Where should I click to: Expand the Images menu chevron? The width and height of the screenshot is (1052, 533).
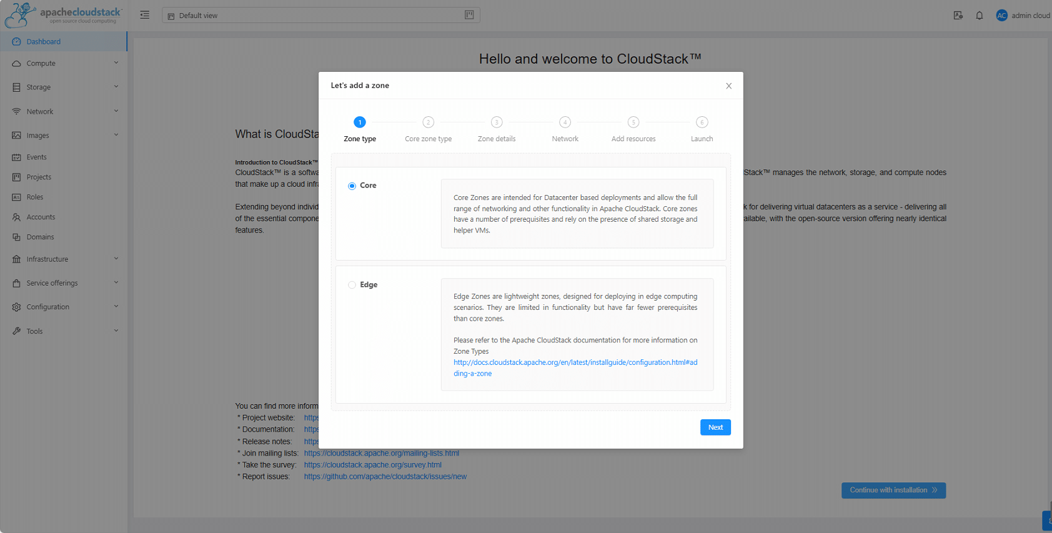click(x=116, y=135)
